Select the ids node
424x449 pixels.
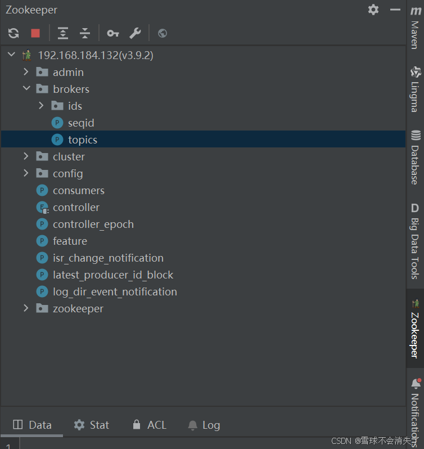(75, 106)
